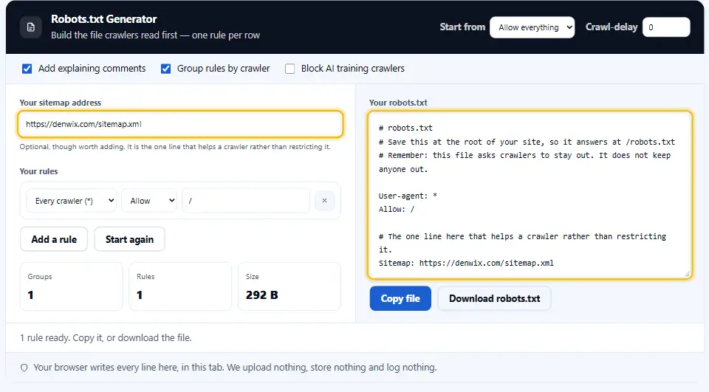Click the 'Your sitemap address' label
709x392 pixels.
click(60, 103)
